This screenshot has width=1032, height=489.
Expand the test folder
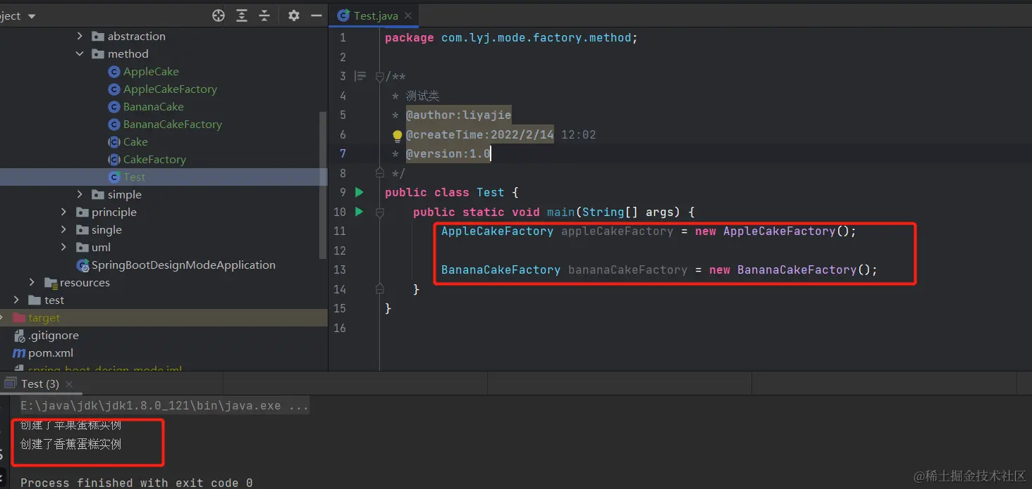(16, 300)
